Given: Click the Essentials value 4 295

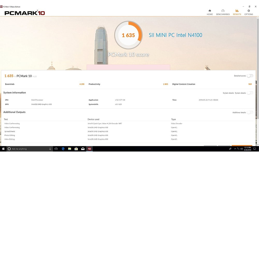Looking at the screenshot, I should (x=82, y=84).
